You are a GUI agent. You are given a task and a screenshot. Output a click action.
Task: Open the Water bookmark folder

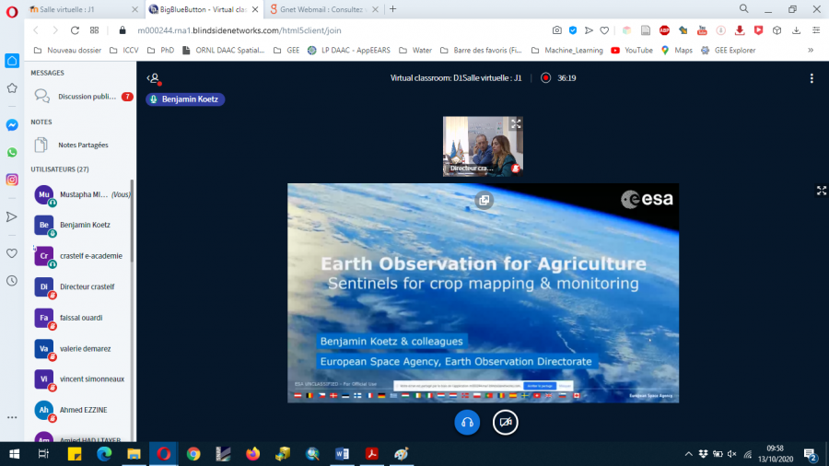tap(415, 51)
